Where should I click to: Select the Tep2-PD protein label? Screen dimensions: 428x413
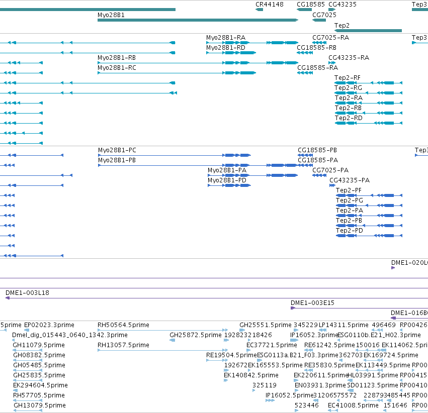(x=350, y=231)
